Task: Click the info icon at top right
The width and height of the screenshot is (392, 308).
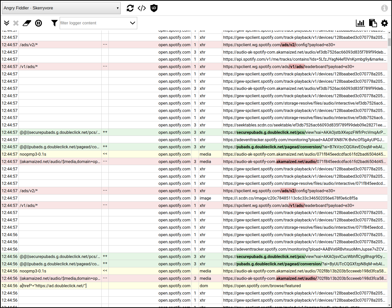Action: tap(384, 8)
